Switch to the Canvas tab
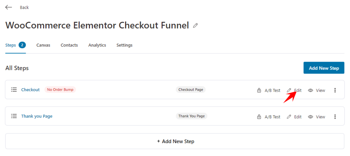The width and height of the screenshot is (350, 156). (43, 45)
